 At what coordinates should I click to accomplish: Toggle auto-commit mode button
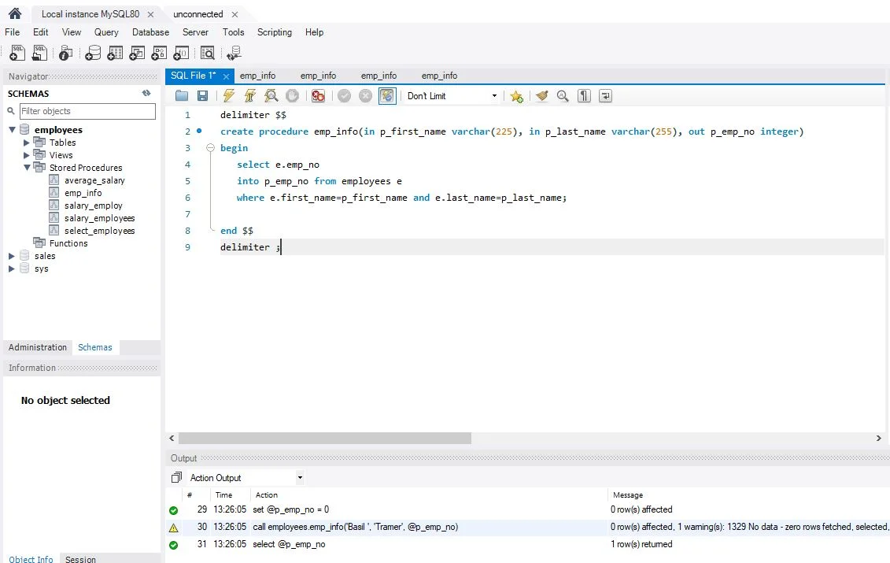387,96
